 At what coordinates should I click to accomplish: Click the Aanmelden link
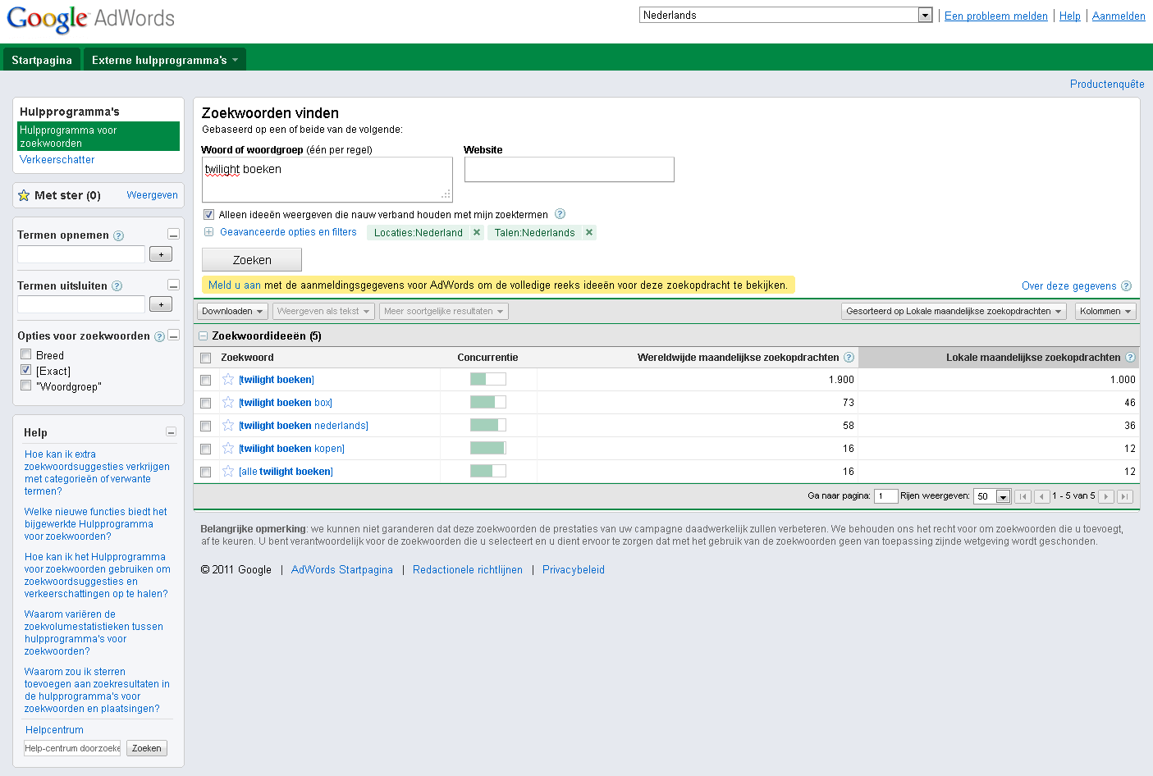[1119, 16]
